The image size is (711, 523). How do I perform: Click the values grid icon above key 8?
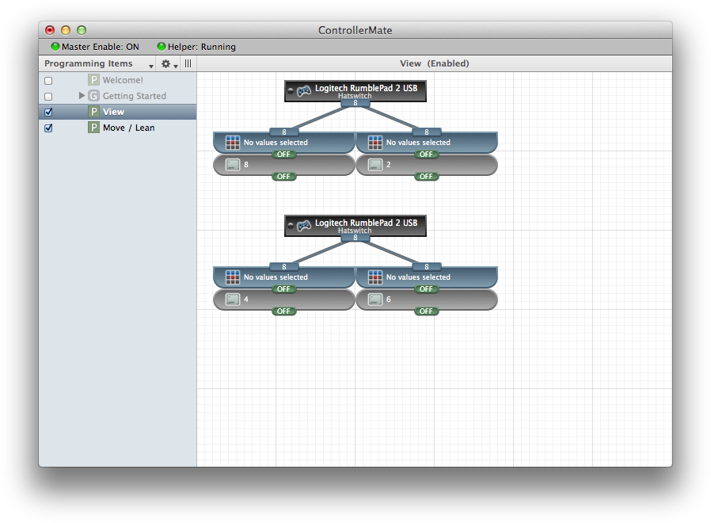(233, 143)
